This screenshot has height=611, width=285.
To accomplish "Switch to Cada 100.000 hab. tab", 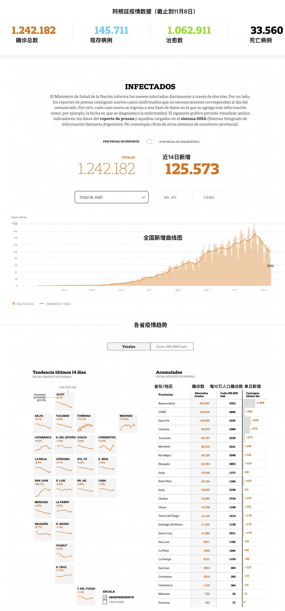I will tap(172, 346).
